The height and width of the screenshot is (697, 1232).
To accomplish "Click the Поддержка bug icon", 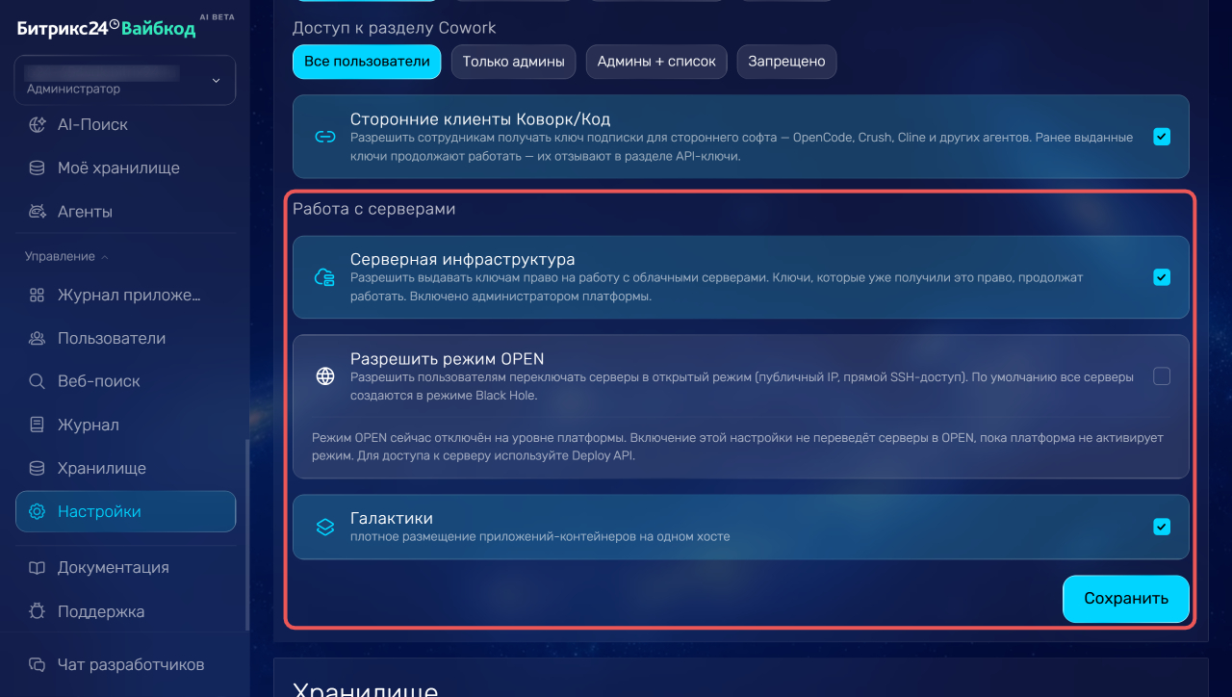I will [38, 611].
